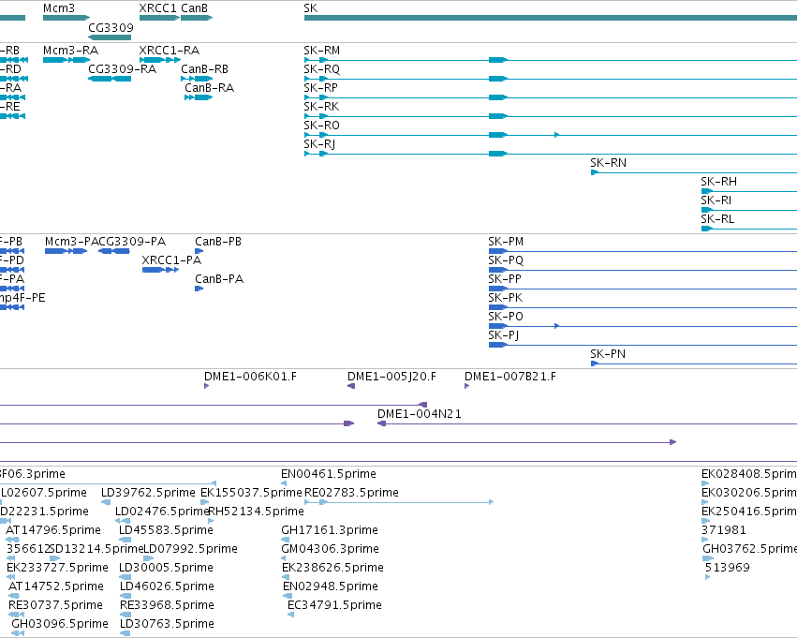Image resolution: width=797 pixels, height=638 pixels.
Task: Select protein SK-PQ
Action: coord(642,270)
